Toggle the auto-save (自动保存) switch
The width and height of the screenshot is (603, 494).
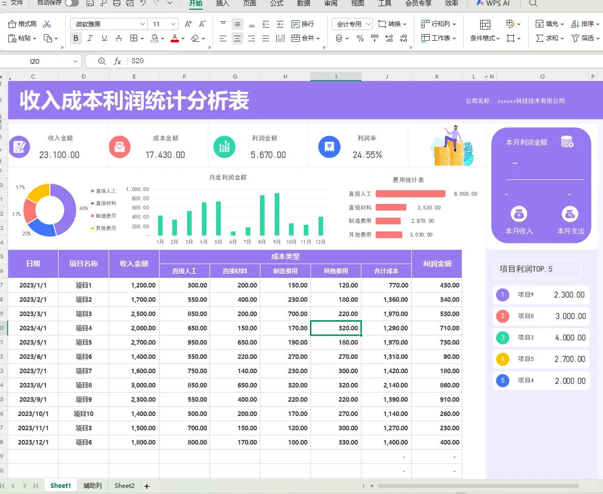coord(71,3)
